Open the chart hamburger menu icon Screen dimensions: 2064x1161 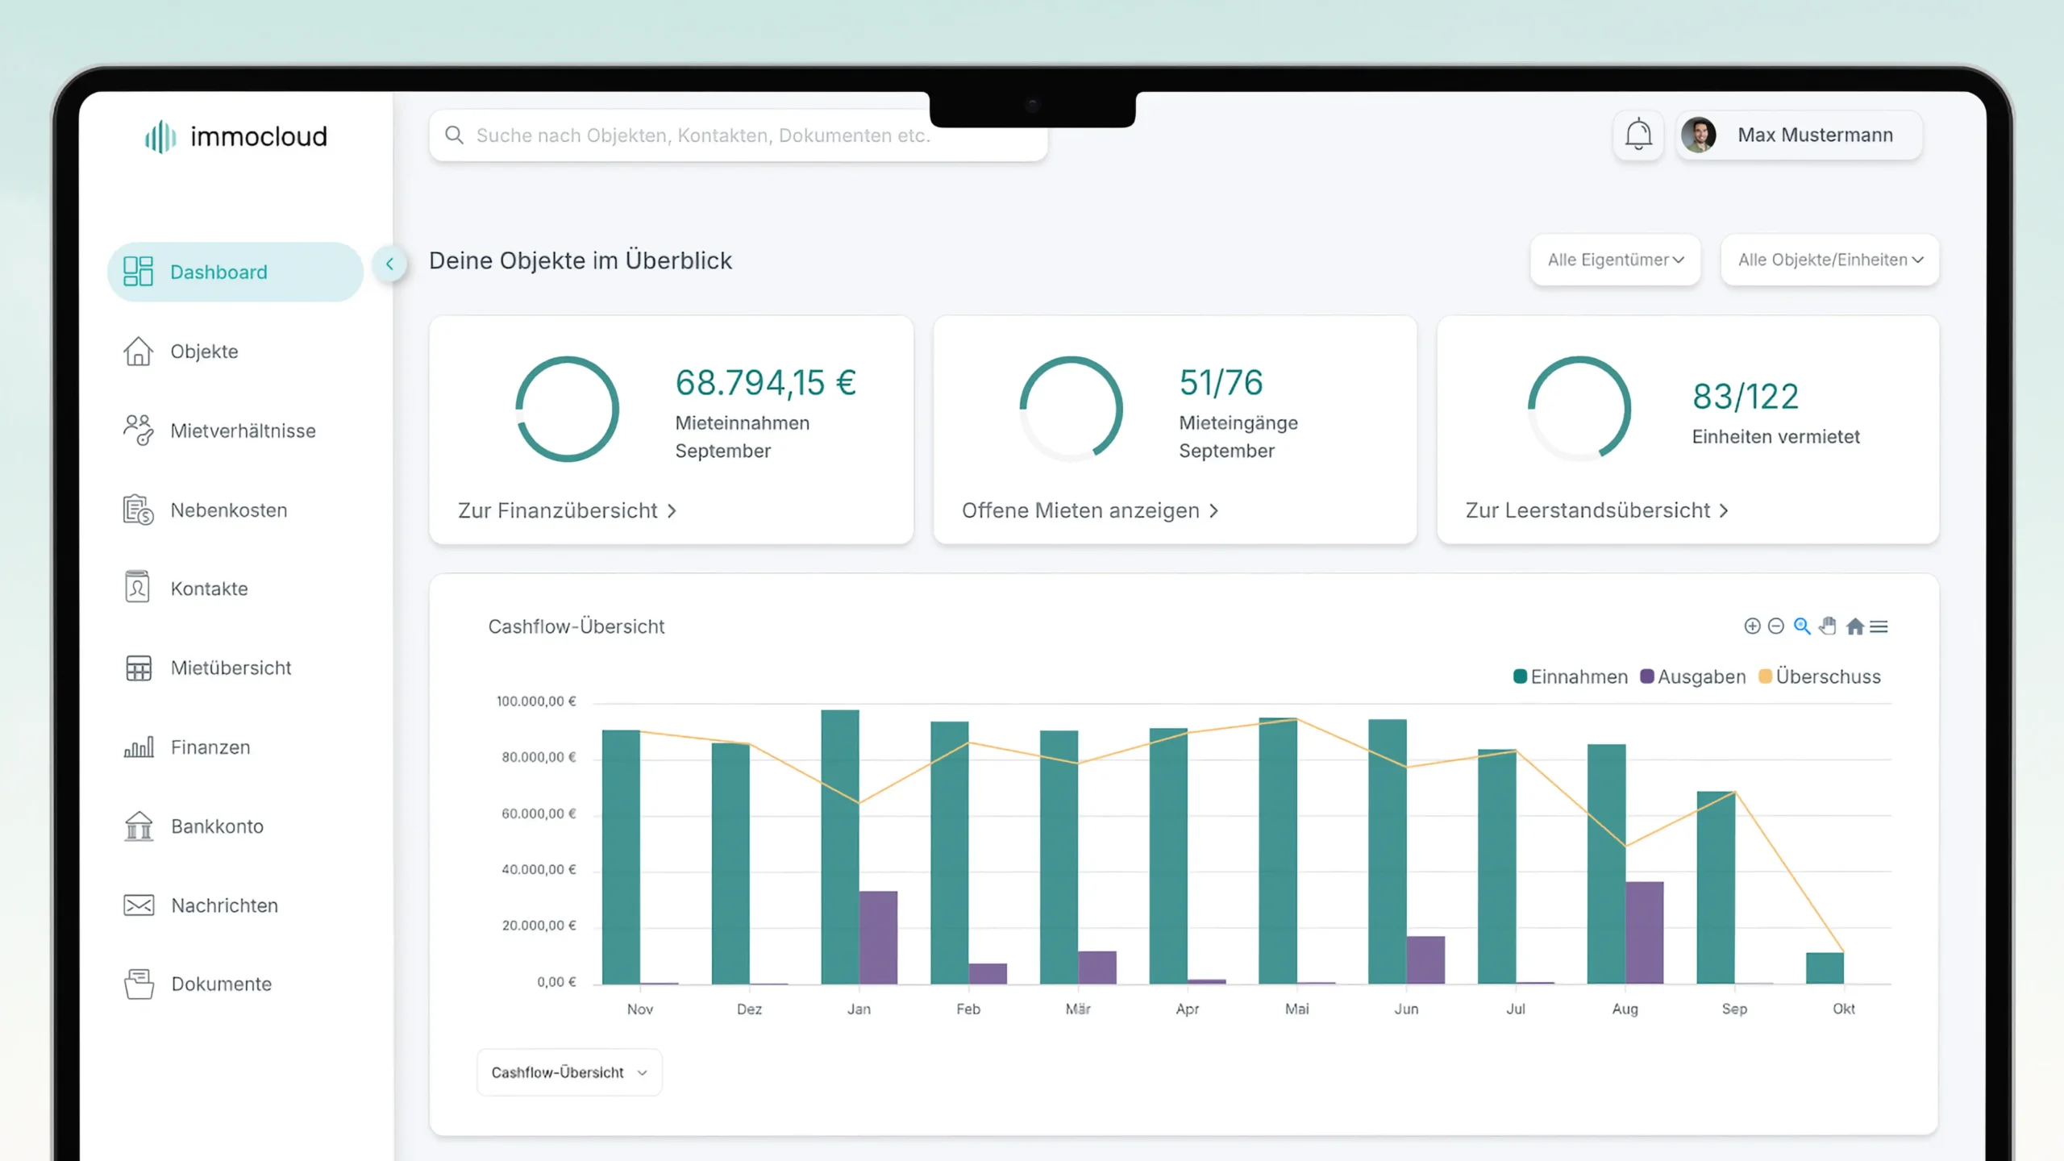click(x=1879, y=626)
